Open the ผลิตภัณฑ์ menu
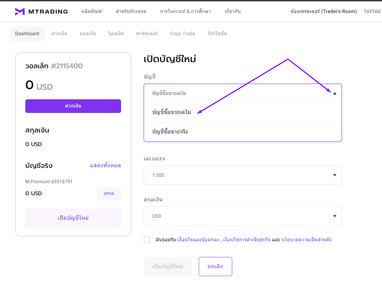Screen dimensions: 382x287 pyautogui.click(x=92, y=11)
